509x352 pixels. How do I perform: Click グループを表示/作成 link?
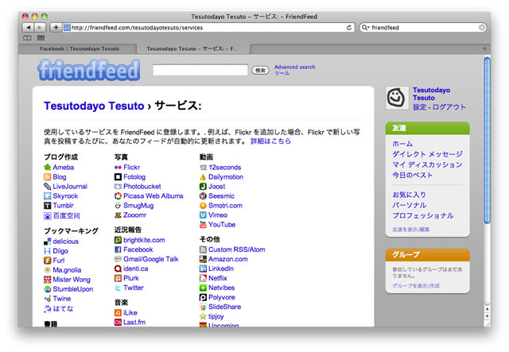(x=416, y=286)
